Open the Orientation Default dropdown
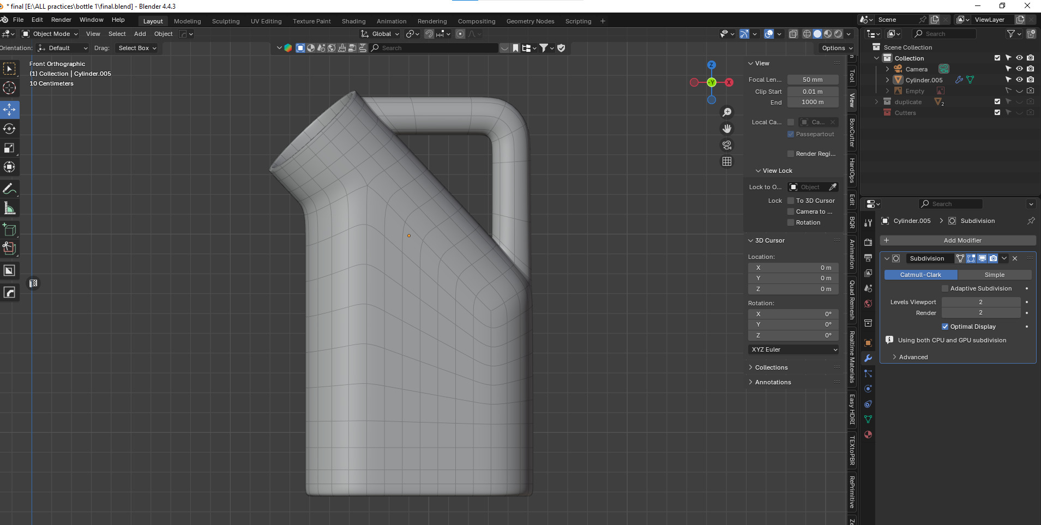Viewport: 1041px width, 525px height. 62,48
